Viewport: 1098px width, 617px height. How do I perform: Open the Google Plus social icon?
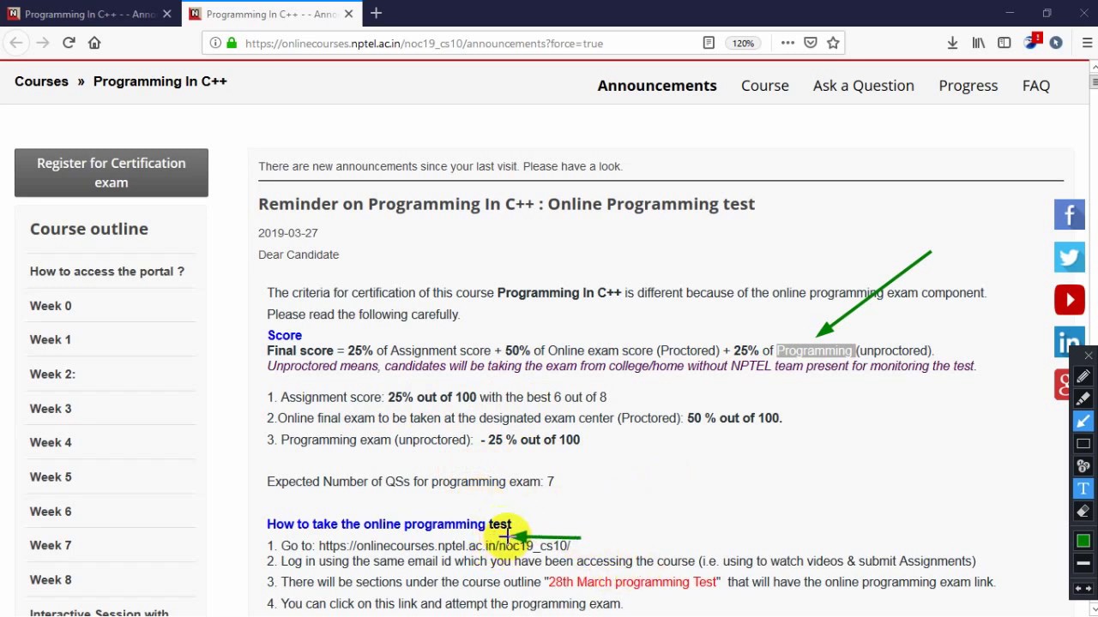[1063, 385]
